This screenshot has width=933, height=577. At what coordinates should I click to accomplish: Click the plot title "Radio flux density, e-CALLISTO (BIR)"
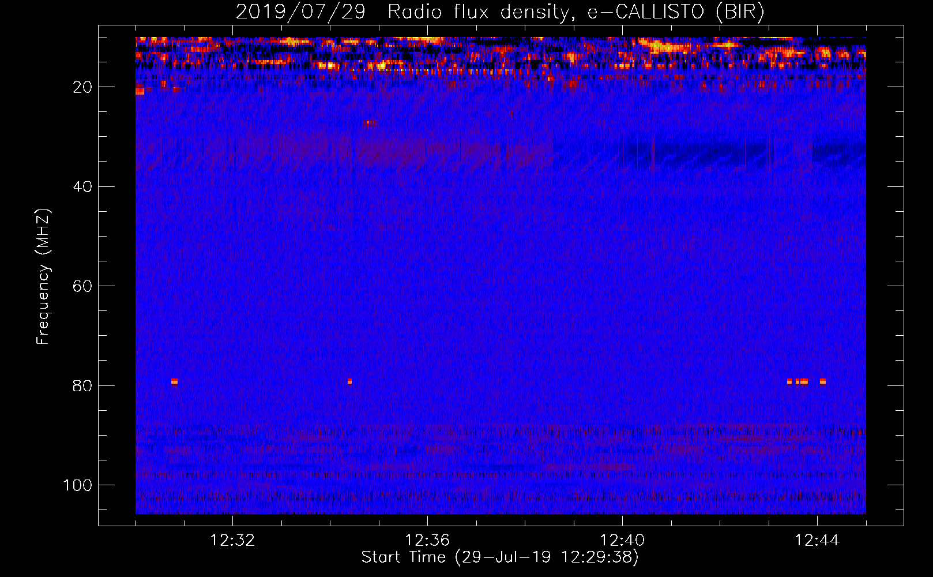[x=575, y=12]
